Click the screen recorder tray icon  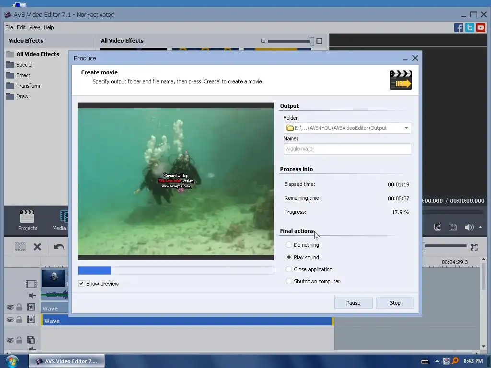[446, 361]
